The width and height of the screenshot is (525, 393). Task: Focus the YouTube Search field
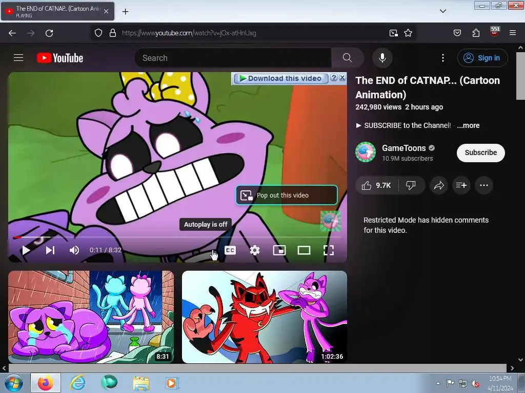tap(233, 58)
